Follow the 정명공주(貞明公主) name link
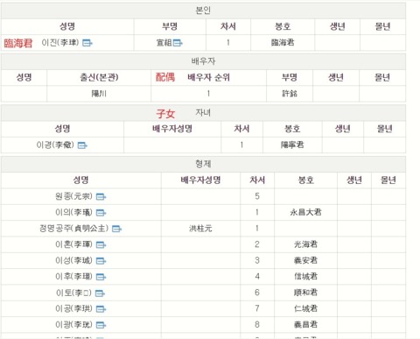Image resolution: width=420 pixels, height=339 pixels. 73,229
